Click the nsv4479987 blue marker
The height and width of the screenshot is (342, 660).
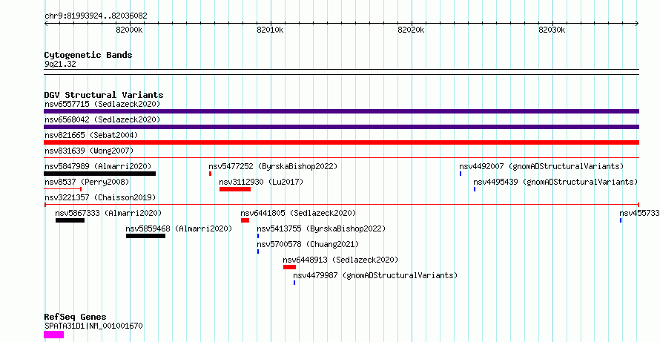click(x=294, y=283)
